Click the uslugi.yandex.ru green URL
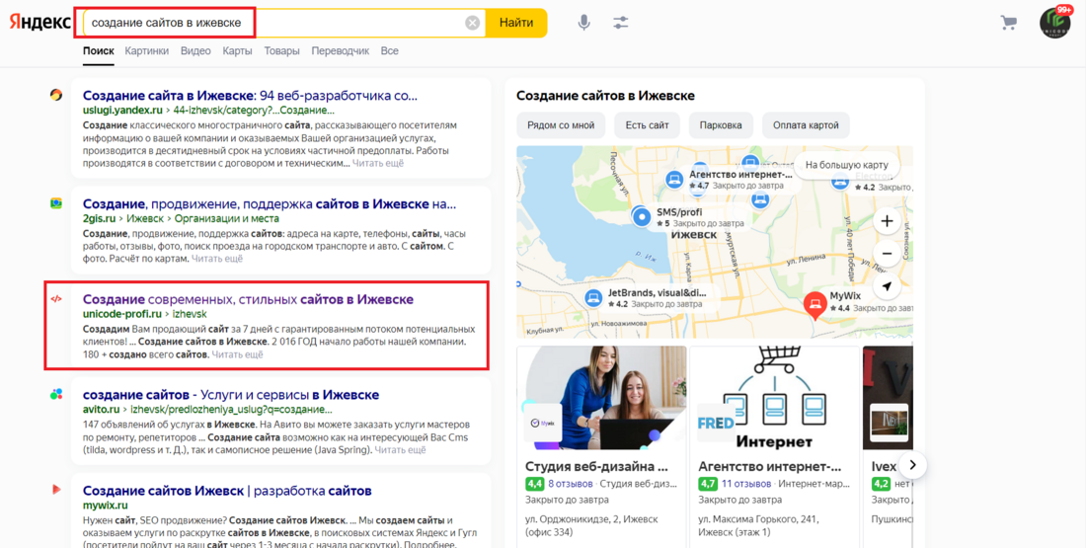This screenshot has width=1086, height=548. pyautogui.click(x=122, y=111)
